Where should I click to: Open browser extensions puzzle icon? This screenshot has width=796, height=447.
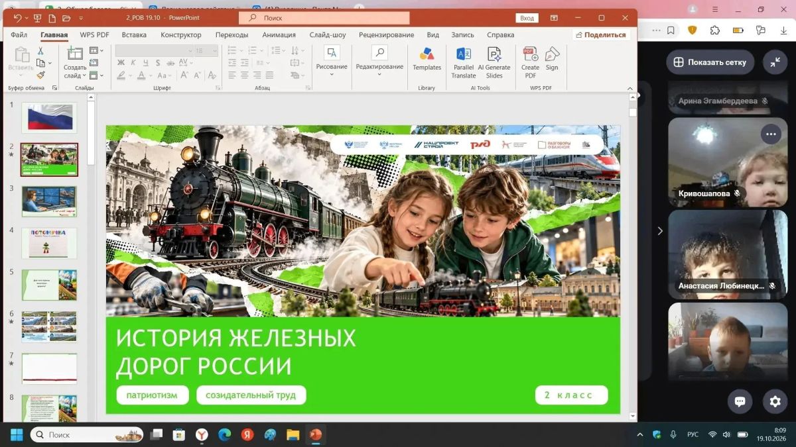point(714,30)
